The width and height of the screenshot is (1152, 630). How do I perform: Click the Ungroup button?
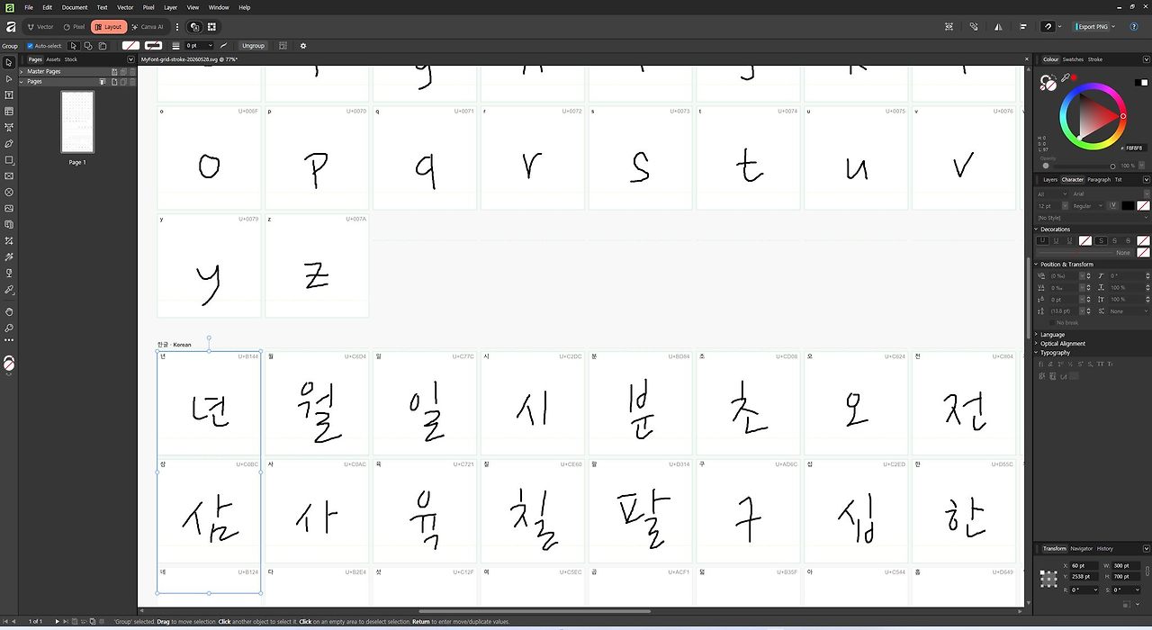(253, 46)
